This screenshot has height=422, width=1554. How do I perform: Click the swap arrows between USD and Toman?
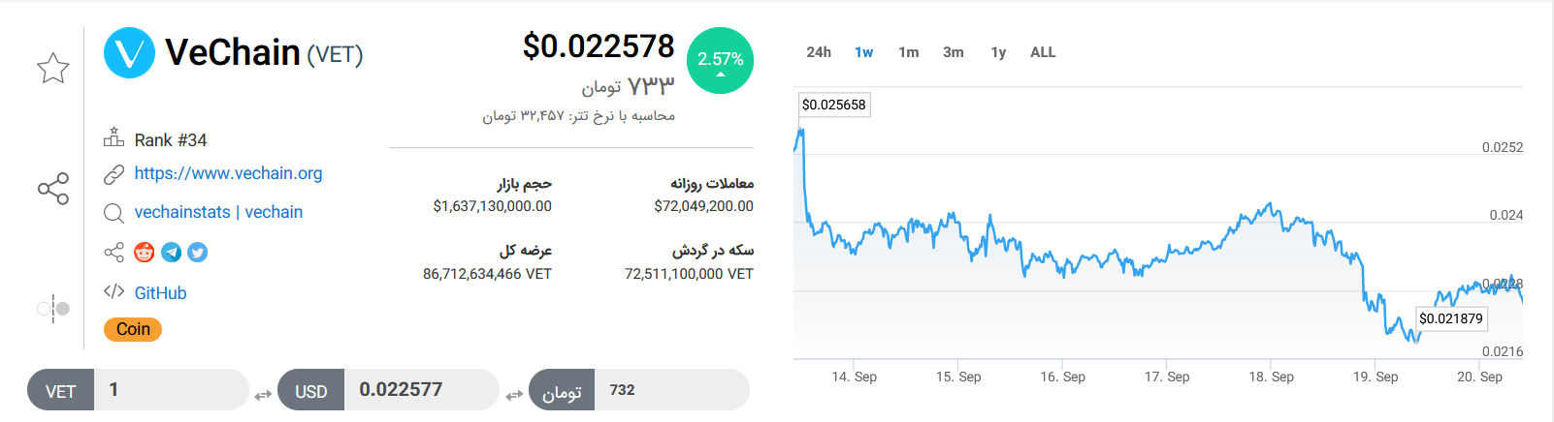514,395
